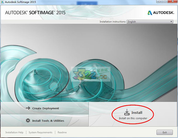Open Install Tools & Utilities
The width and height of the screenshot is (178, 138).
(45, 120)
